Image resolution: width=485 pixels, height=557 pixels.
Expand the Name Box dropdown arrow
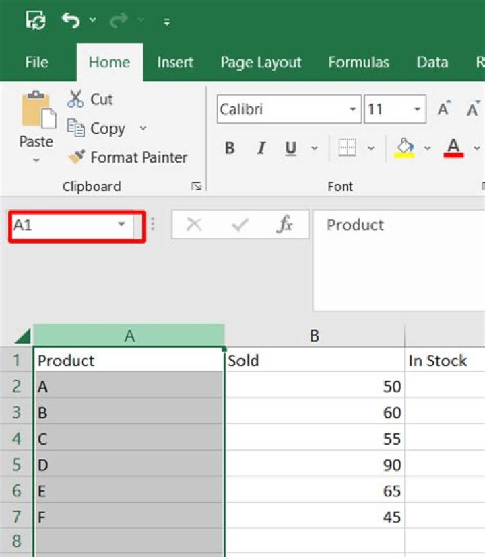(x=121, y=224)
